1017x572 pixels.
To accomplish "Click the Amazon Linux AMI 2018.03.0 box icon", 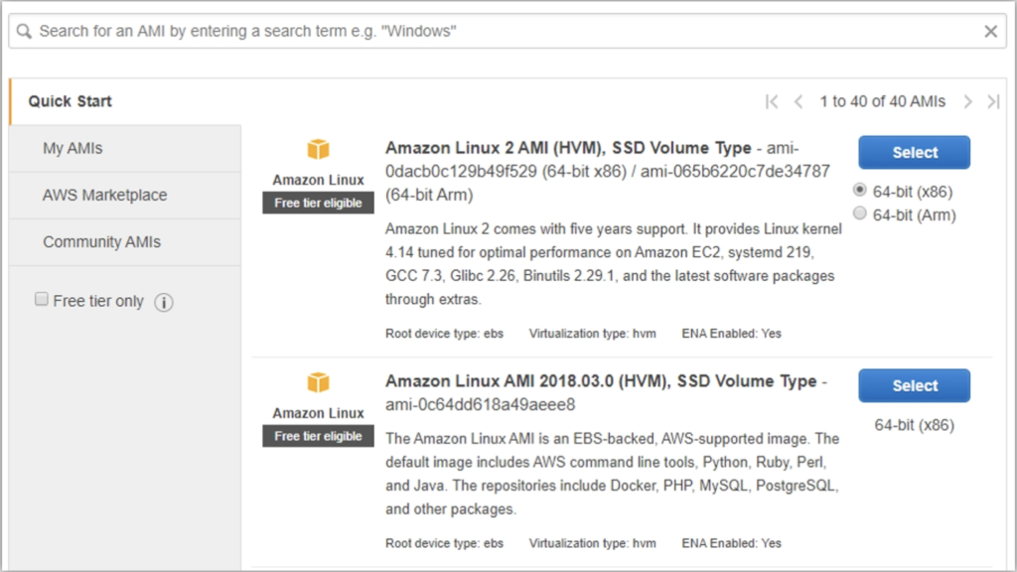I will click(318, 382).
